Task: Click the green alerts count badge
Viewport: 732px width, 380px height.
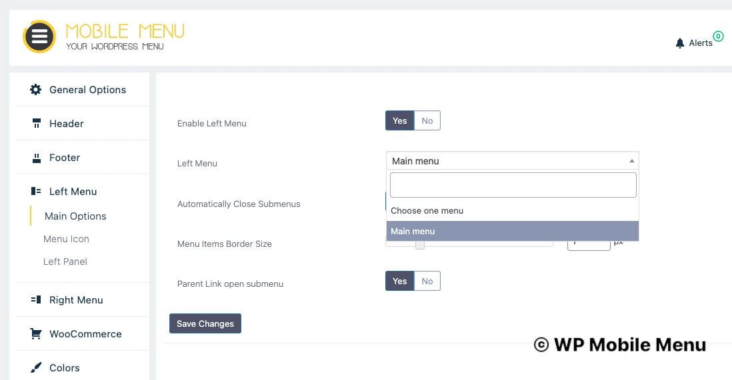Action: pos(718,36)
